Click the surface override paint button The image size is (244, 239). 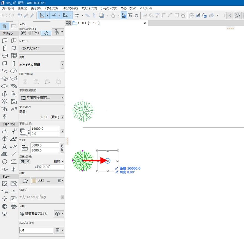coord(25,181)
